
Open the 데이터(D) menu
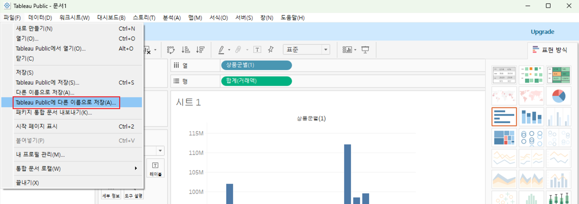pos(40,18)
